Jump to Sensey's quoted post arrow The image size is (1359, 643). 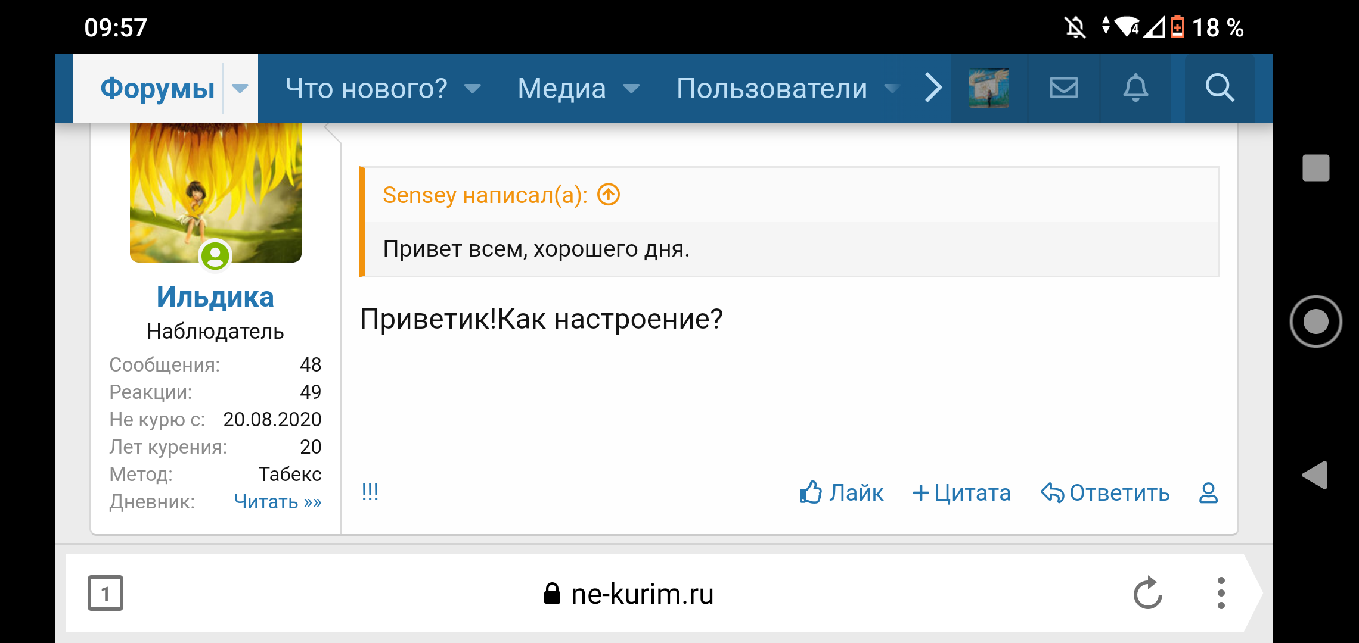click(x=609, y=195)
